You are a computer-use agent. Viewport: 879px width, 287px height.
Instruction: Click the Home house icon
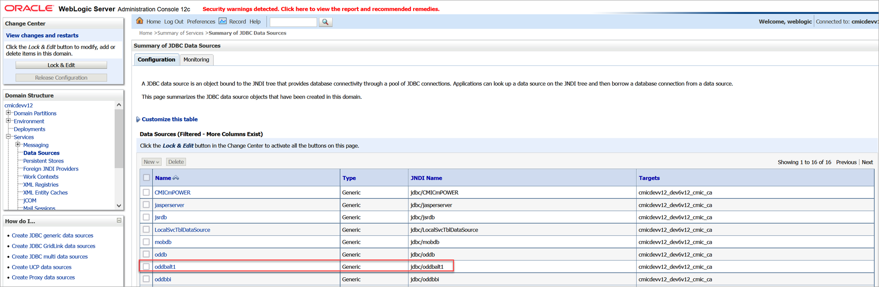(x=140, y=21)
